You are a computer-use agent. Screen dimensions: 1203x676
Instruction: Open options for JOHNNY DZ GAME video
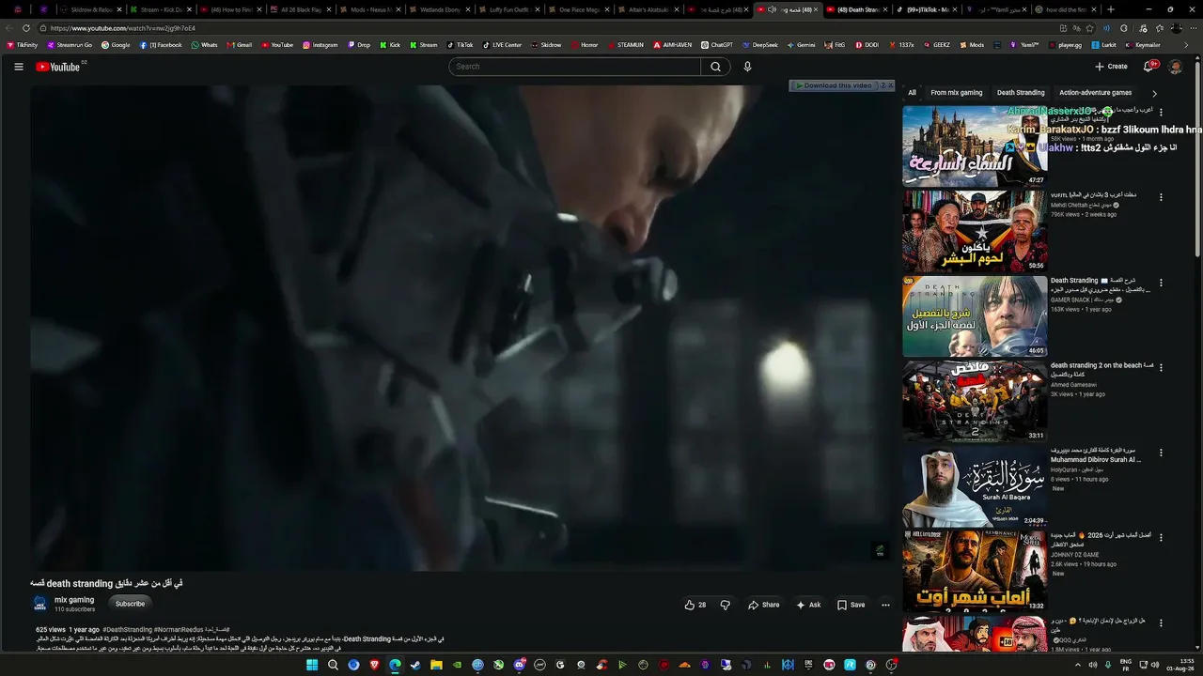pos(1161,537)
